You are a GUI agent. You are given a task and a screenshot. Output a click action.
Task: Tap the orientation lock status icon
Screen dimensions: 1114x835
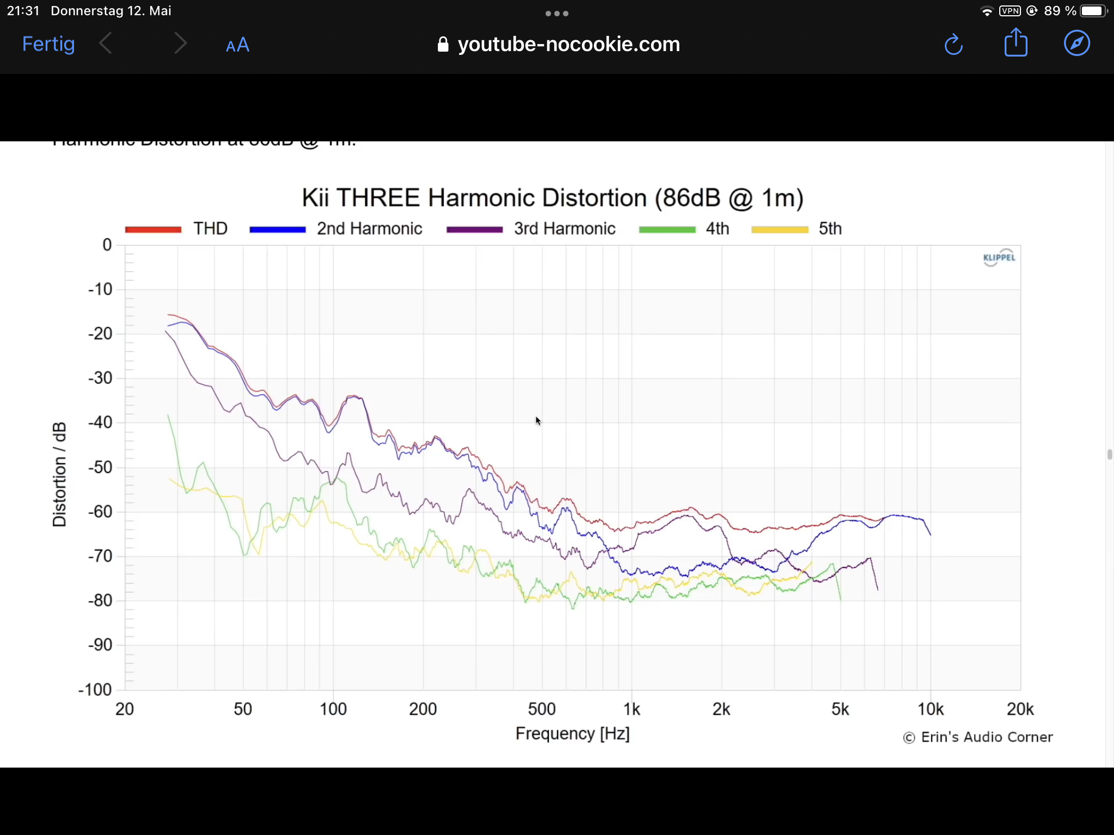1032,11
